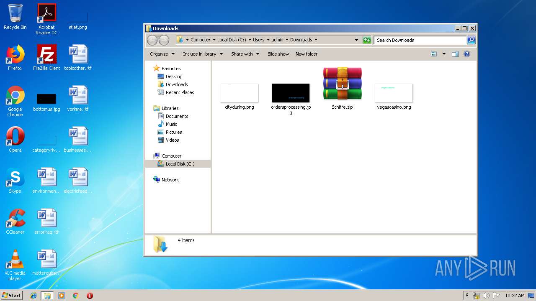Viewport: 536px width, 301px height.
Task: Open the Skype desktop shortcut
Action: (x=15, y=181)
